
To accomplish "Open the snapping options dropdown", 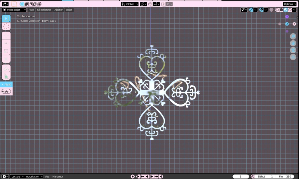I will point(157,4).
